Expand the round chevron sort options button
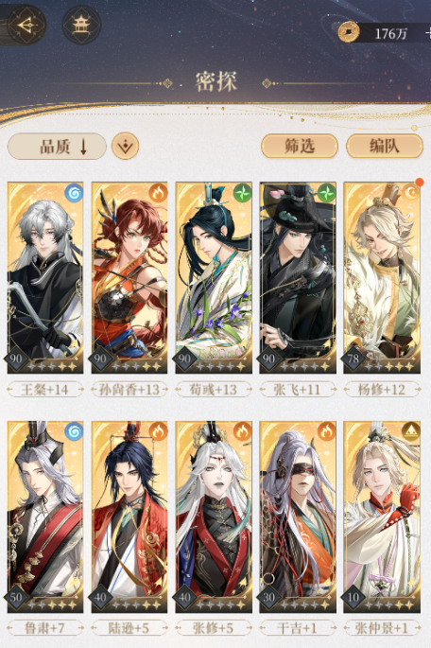431x648 pixels. (125, 146)
